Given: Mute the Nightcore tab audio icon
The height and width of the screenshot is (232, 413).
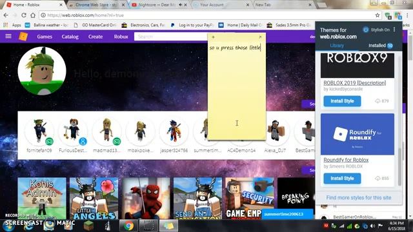Looking at the screenshot, I should 181,5.
